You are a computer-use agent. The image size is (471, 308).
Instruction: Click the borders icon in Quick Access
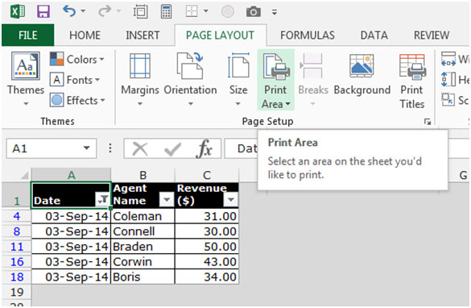(192, 11)
